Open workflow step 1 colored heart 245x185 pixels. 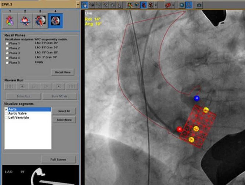click(10, 21)
